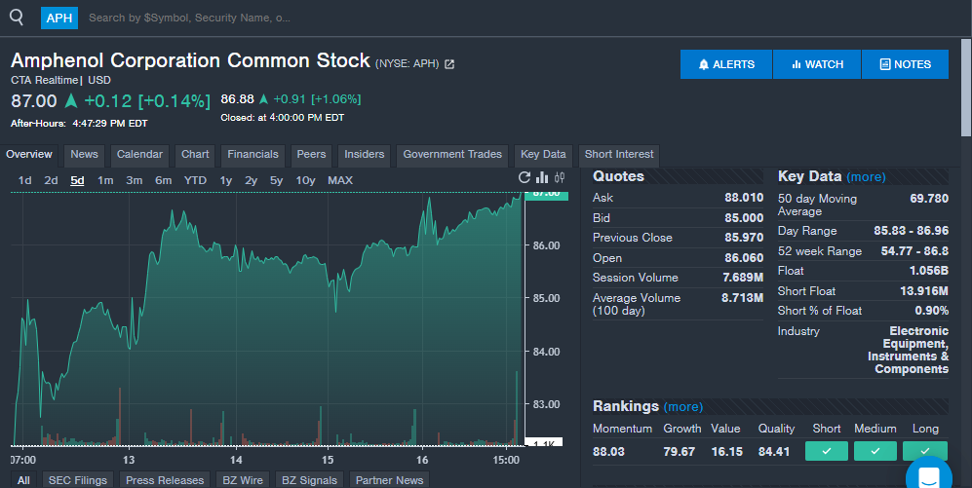Screen dimensions: 972x488
Task: Click the Average Volume value 8.713M
Action: [742, 298]
